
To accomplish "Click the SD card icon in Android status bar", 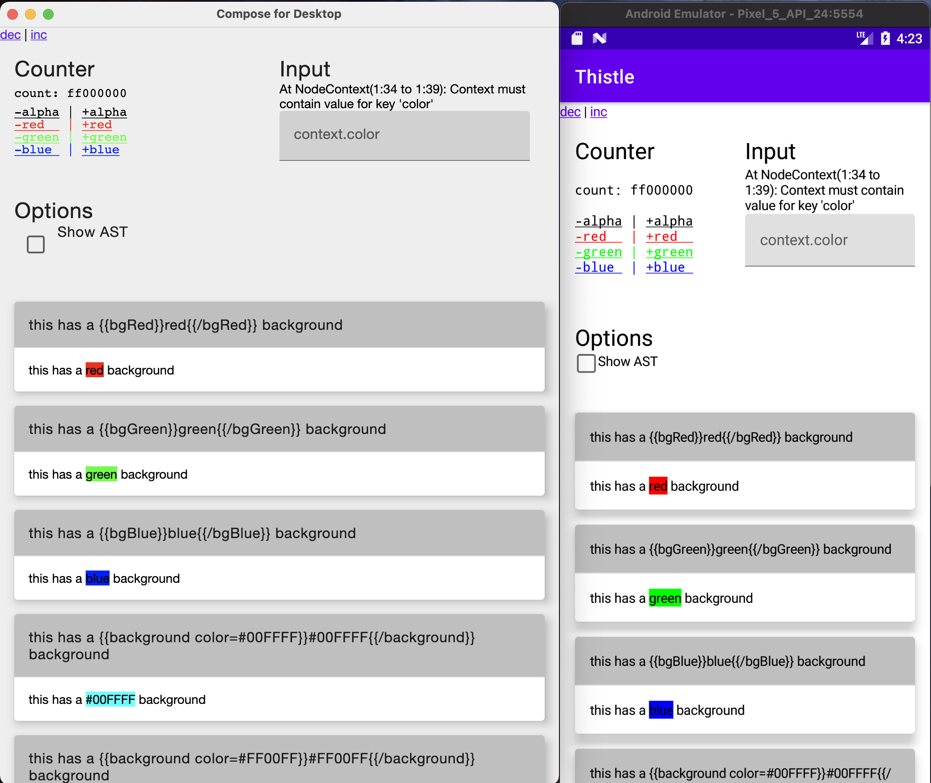I will click(577, 38).
